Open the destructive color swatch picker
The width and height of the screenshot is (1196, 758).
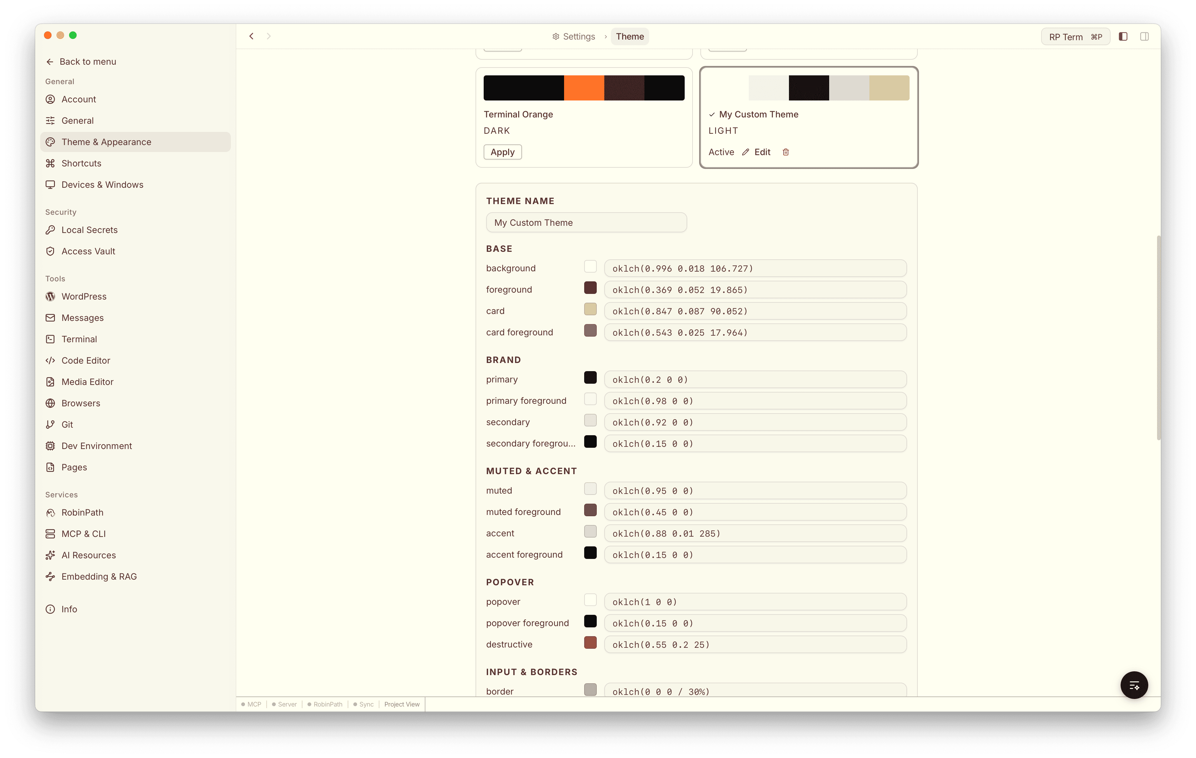[590, 642]
